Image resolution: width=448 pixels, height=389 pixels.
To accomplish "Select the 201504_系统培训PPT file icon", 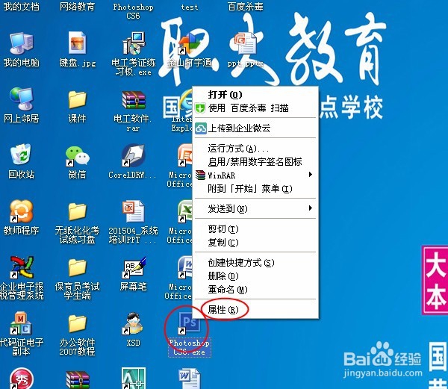I will coord(134,211).
